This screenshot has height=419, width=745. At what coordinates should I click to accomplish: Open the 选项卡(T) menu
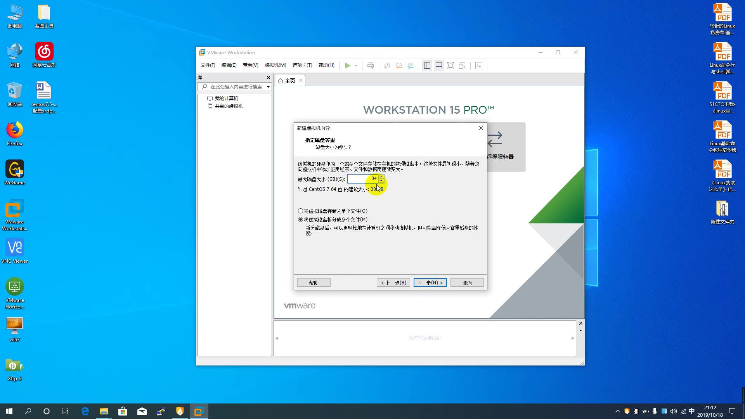click(x=302, y=65)
